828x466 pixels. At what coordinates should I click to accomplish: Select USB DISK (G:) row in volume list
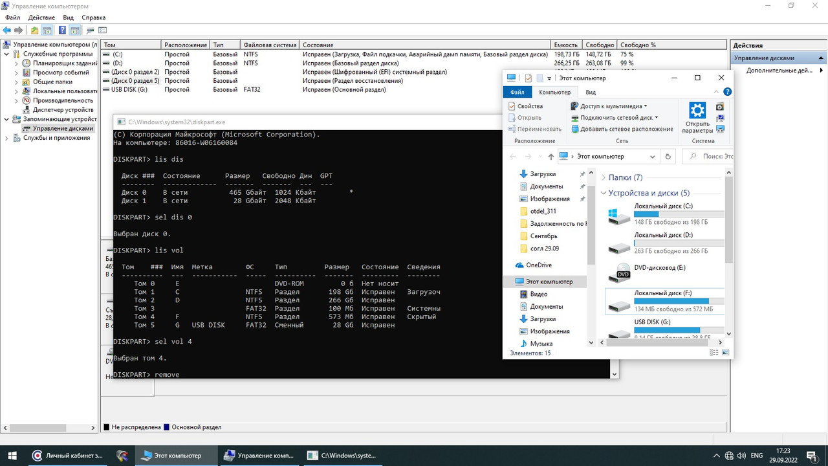pyautogui.click(x=414, y=89)
